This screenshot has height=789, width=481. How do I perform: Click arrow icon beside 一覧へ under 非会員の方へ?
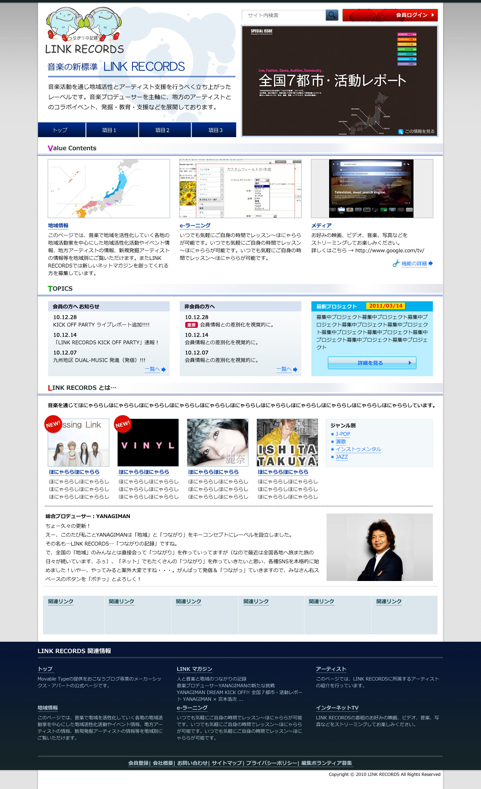(295, 370)
